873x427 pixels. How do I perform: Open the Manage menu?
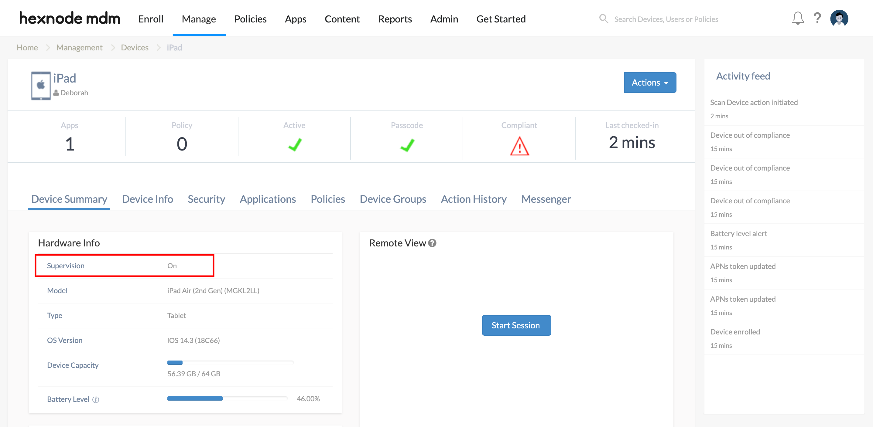point(199,19)
